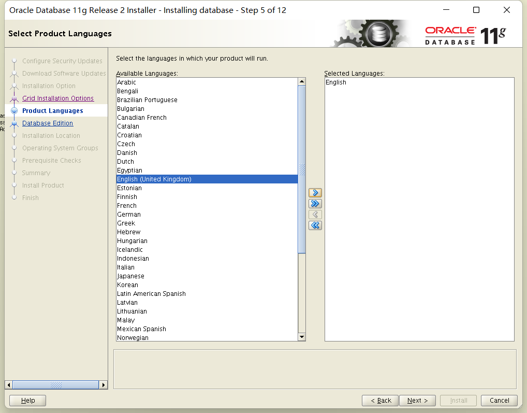The image size is (527, 413).
Task: Select Finnish language
Action: (207, 197)
